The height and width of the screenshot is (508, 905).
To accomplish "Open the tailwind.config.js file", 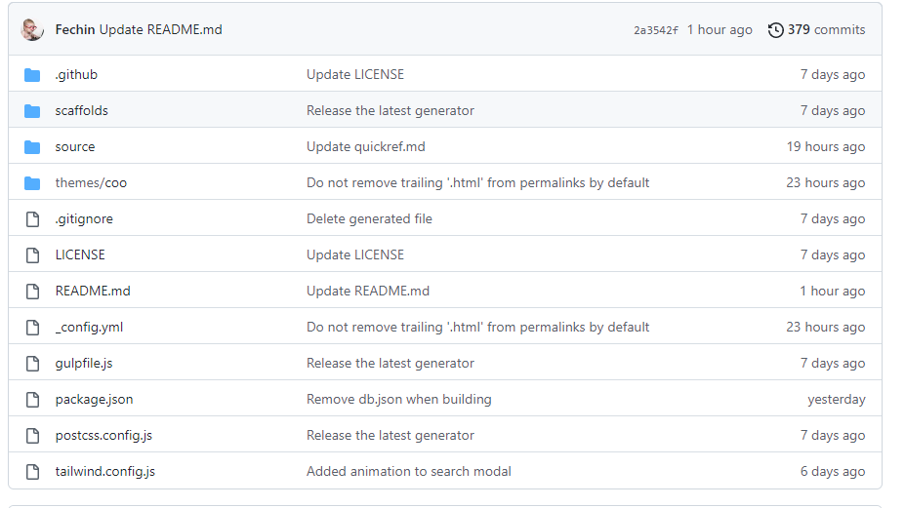I will (x=105, y=472).
